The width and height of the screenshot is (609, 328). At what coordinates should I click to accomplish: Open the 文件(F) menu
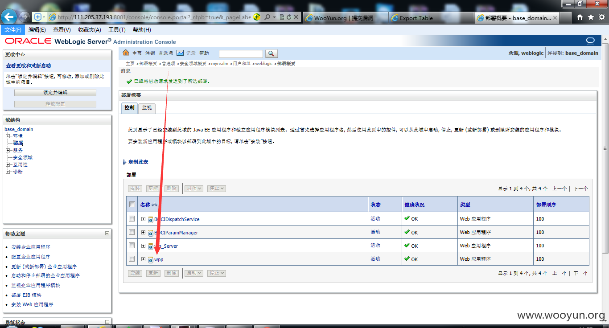tap(13, 30)
